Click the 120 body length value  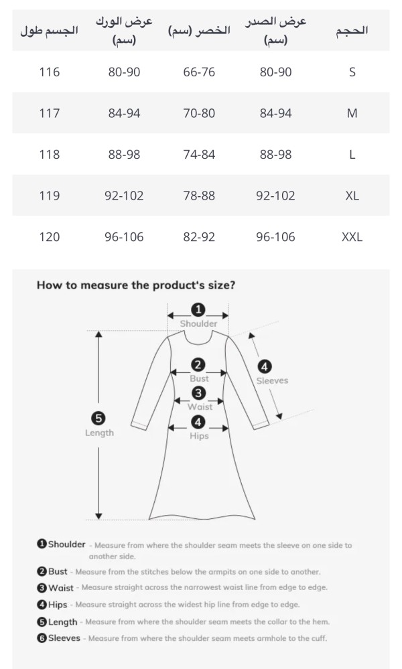pyautogui.click(x=50, y=237)
